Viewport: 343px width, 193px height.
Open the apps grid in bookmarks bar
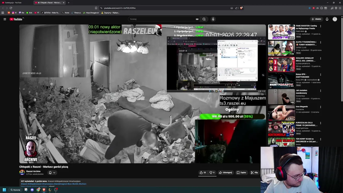[3, 13]
